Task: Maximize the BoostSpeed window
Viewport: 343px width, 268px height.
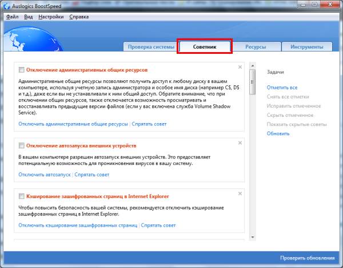Action: 315,5
